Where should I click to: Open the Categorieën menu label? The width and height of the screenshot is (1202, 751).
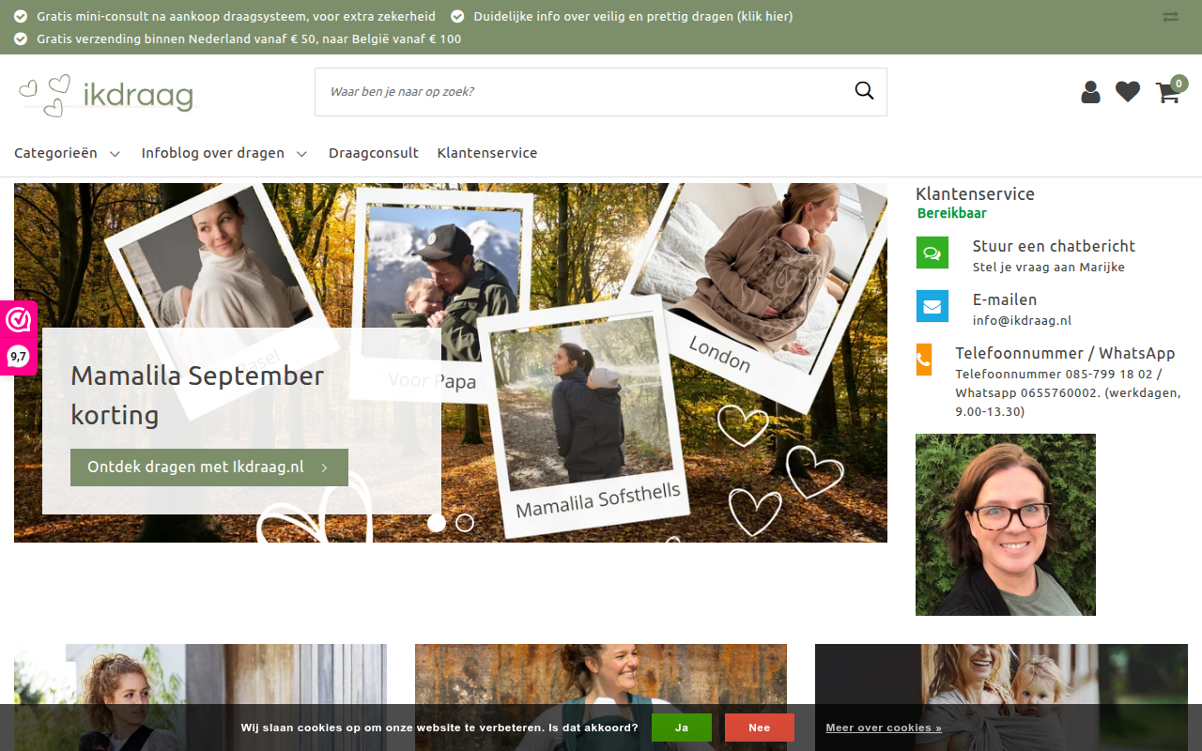[x=55, y=153]
